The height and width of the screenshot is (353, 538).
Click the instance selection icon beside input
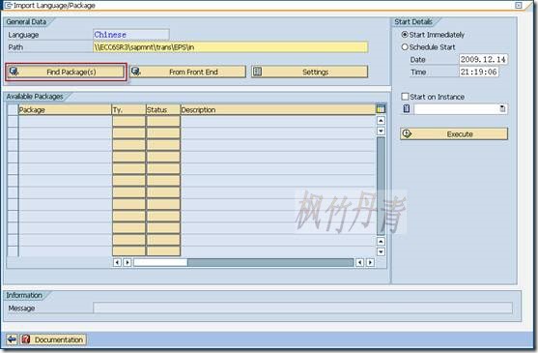click(407, 109)
